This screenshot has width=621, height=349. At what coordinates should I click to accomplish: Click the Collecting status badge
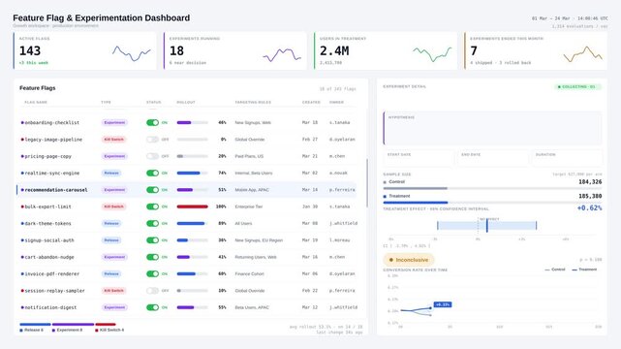pos(577,86)
